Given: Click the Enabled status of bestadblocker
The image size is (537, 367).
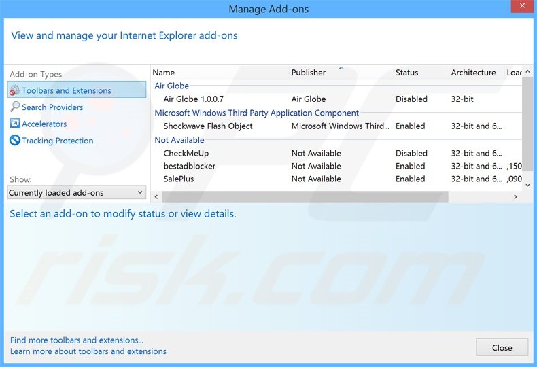Looking at the screenshot, I should point(410,166).
